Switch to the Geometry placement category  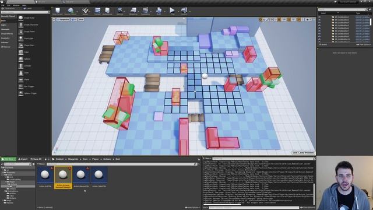5,38
